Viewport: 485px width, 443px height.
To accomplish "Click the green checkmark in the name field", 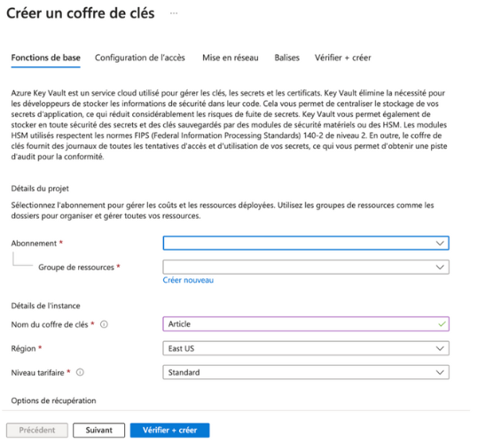I will 442,324.
